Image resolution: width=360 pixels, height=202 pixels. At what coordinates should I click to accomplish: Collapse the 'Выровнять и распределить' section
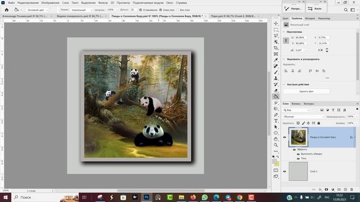pyautogui.click(x=284, y=59)
